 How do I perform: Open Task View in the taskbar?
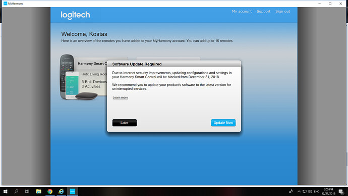(27, 191)
